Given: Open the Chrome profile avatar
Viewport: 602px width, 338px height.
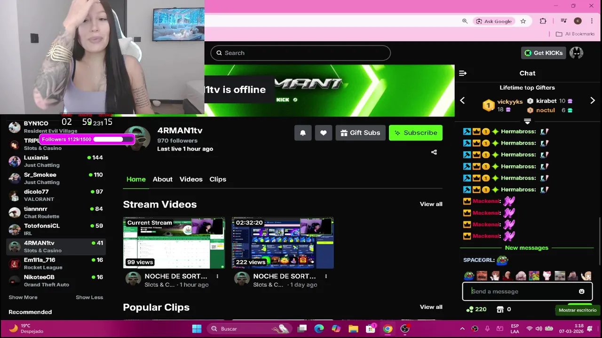Looking at the screenshot, I should (x=578, y=21).
